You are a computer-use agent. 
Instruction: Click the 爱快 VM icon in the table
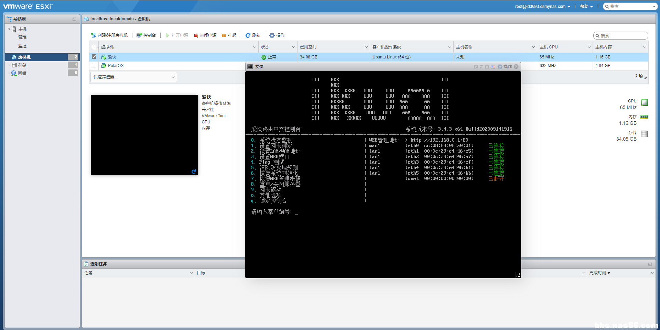pyautogui.click(x=104, y=57)
